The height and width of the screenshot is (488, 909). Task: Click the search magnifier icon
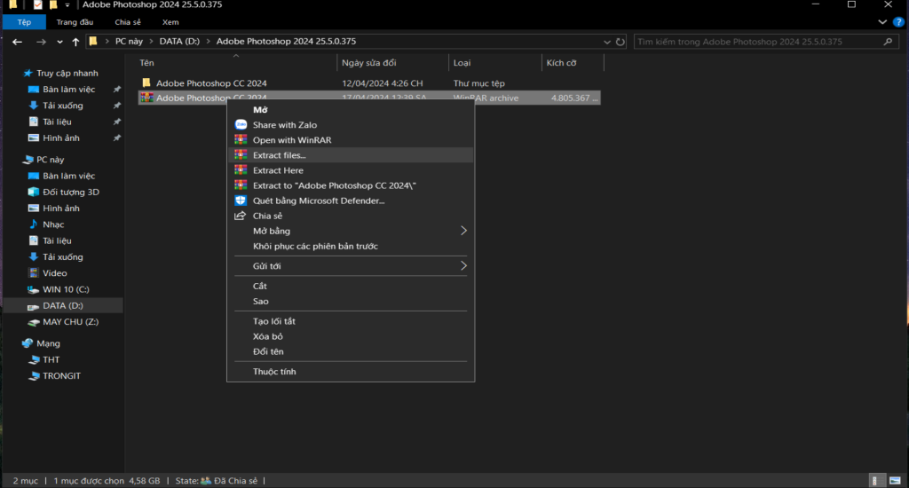pos(888,42)
